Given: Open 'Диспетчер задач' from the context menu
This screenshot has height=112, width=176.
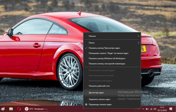Looking at the screenshot, I should 112,93.
